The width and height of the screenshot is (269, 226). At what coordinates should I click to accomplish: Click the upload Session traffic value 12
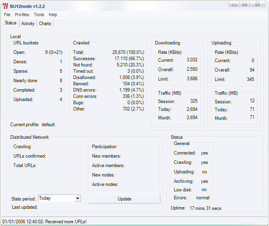point(252,101)
